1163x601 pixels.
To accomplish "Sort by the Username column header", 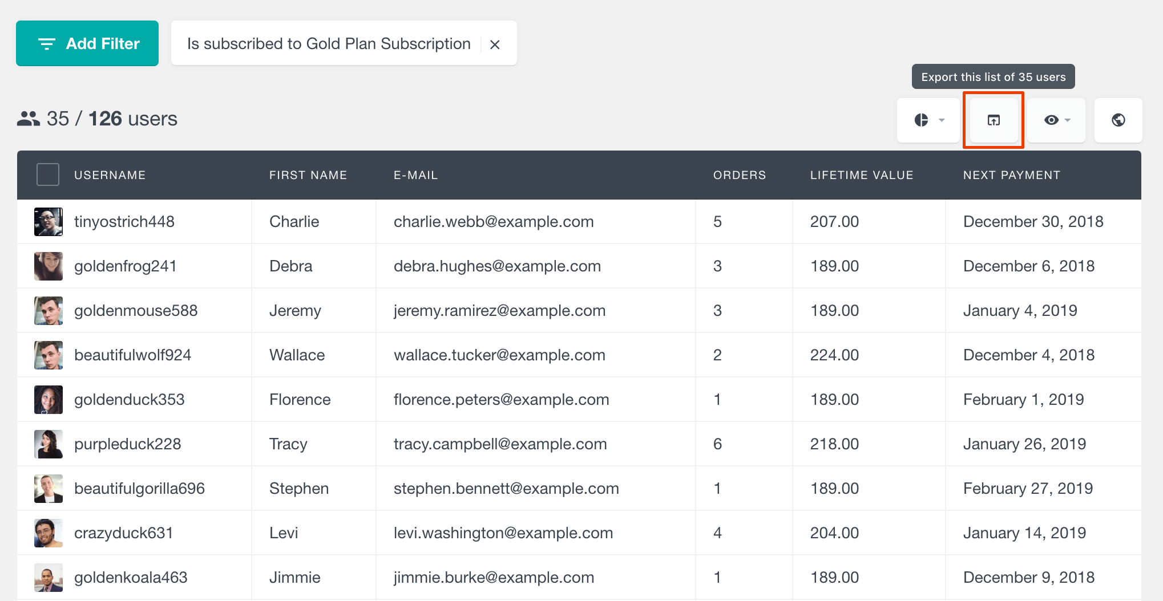I will [x=110, y=175].
